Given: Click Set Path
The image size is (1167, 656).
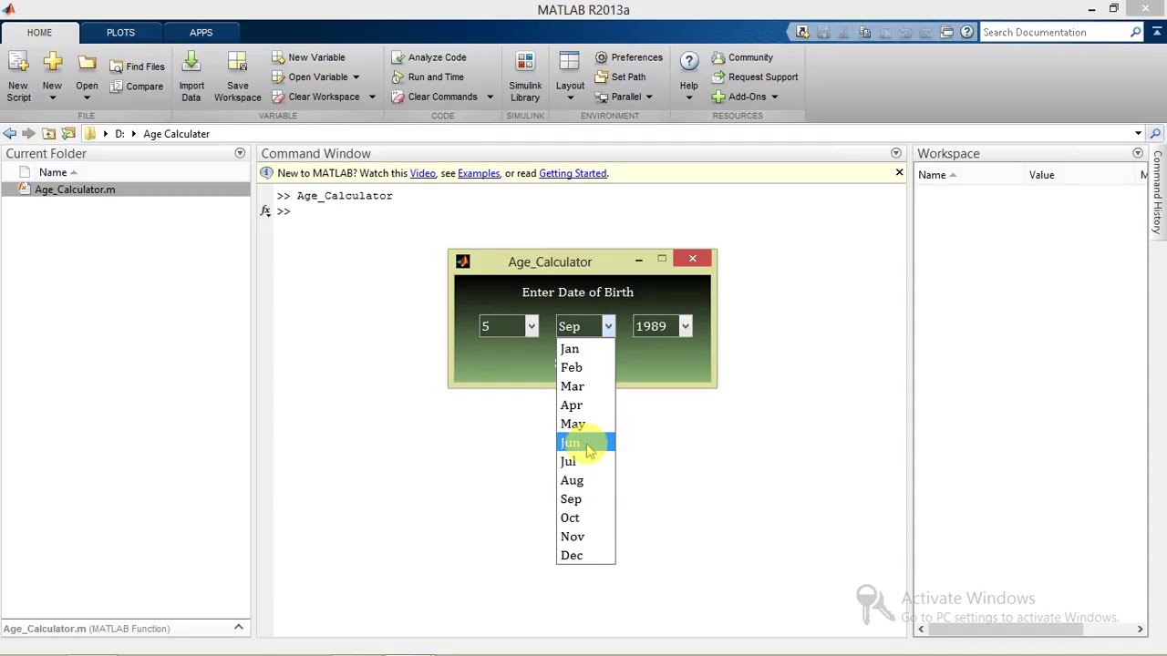Looking at the screenshot, I should (620, 77).
